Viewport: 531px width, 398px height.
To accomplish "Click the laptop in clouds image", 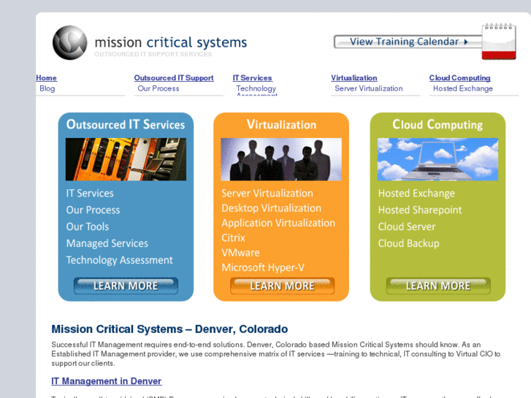I will (438, 159).
